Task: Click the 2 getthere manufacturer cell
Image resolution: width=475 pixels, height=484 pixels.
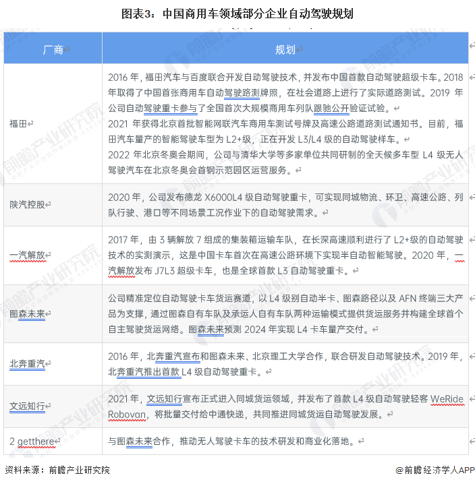Action: [x=53, y=442]
